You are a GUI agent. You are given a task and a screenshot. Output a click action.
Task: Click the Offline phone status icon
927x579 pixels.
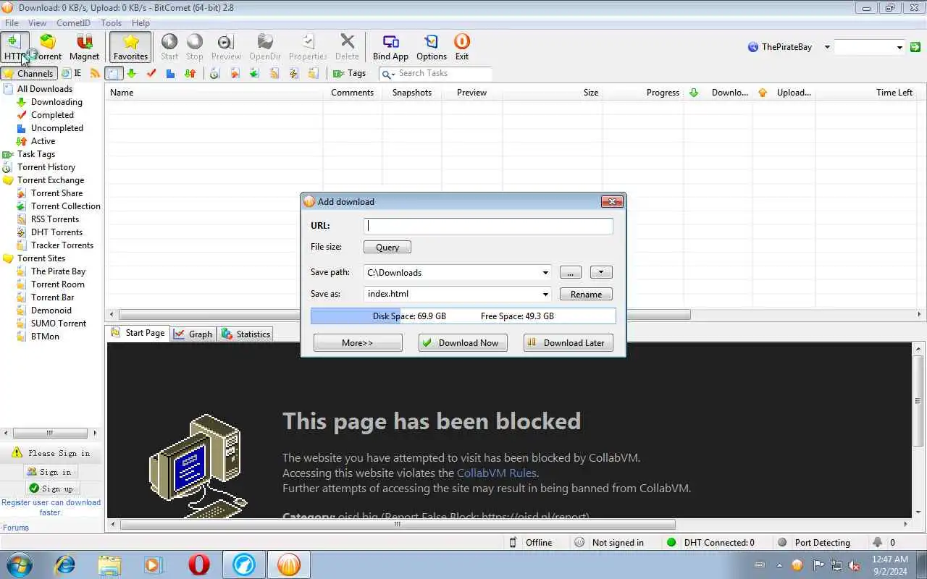click(x=513, y=542)
